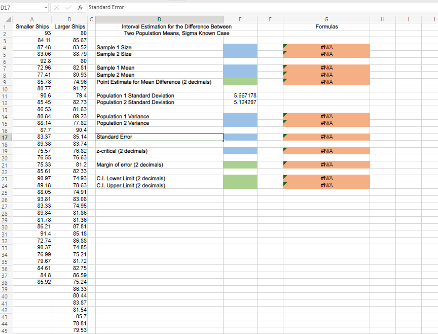Select column G header

pyautogui.click(x=326, y=20)
